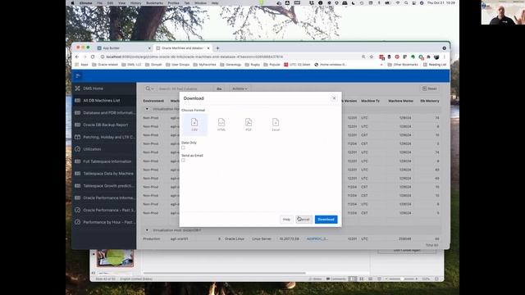This screenshot has height=295, width=525.
Task: Cancel the Download dialog
Action: click(304, 220)
